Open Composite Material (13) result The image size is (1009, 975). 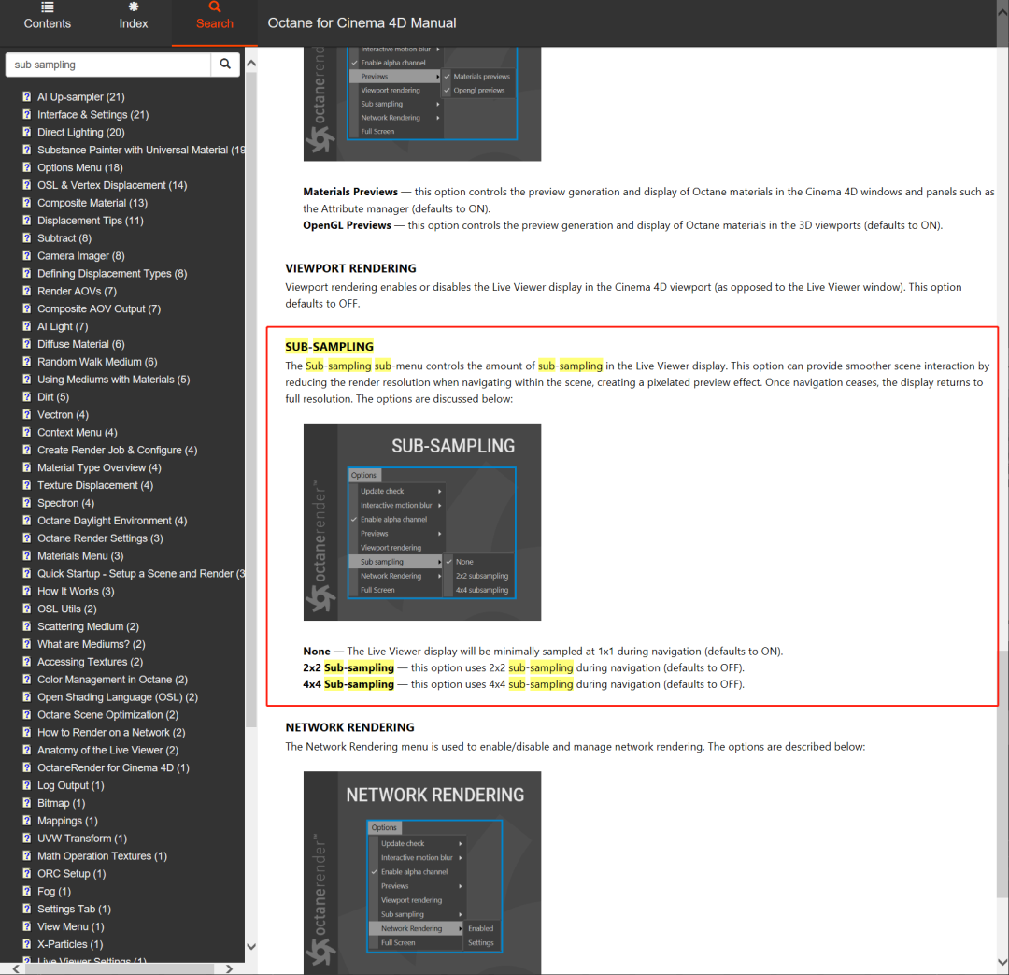pyautogui.click(x=92, y=203)
